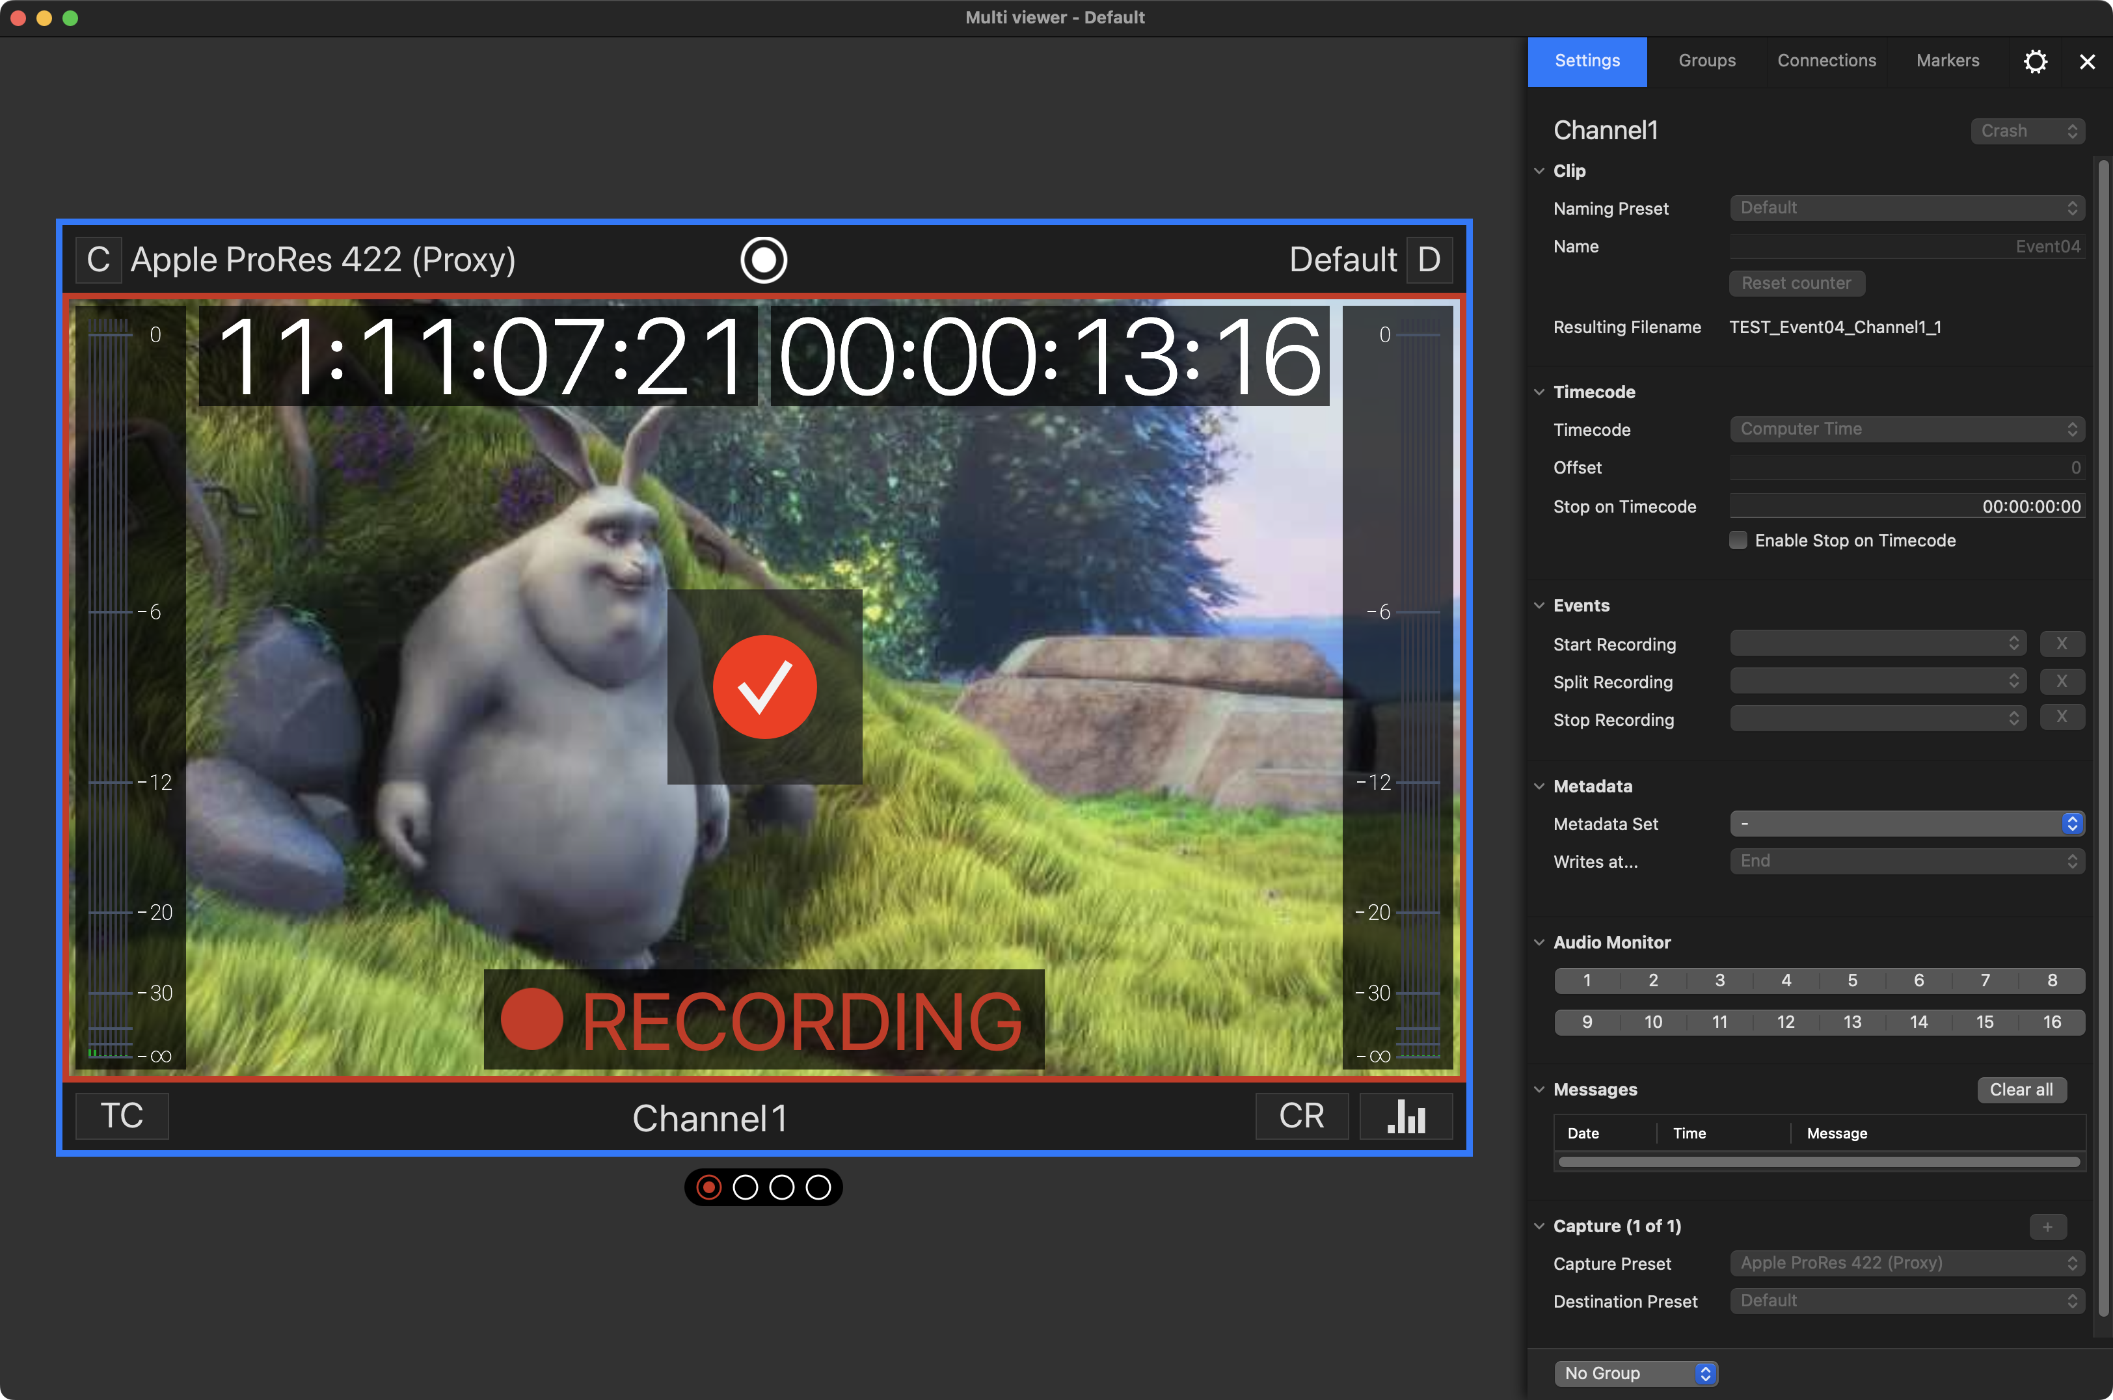Open the gear settings icon in panel

pos(2036,62)
